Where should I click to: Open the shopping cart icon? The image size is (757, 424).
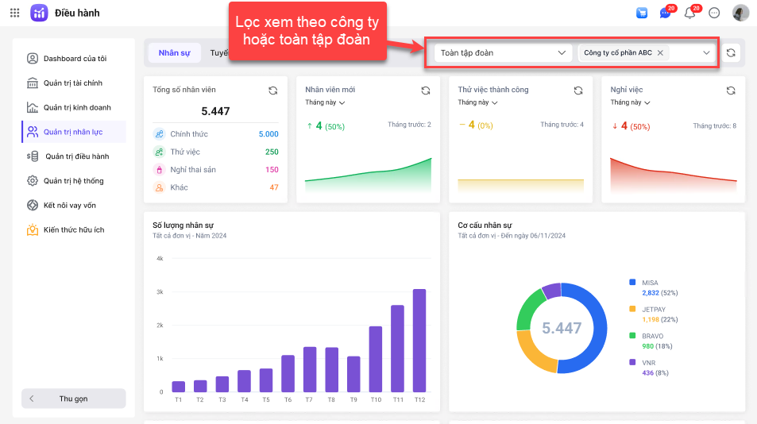[x=642, y=13]
